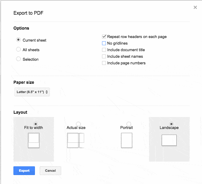This screenshot has height=184, width=202.
Task: Click the Actual size page preview icon
Action: tap(75, 140)
